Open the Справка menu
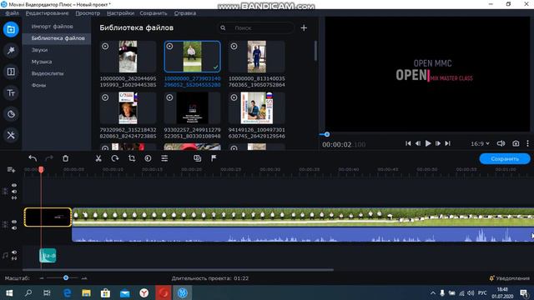Image resolution: width=534 pixels, height=300 pixels. point(185,13)
